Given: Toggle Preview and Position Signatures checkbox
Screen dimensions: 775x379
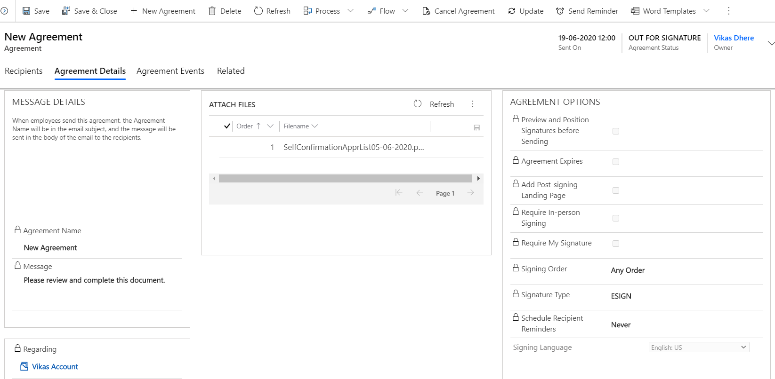Looking at the screenshot, I should point(616,131).
